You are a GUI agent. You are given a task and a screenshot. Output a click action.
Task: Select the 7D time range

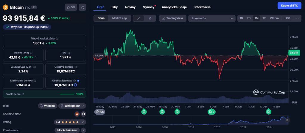249,18
